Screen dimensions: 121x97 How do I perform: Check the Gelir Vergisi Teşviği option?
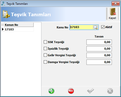tap(45, 55)
